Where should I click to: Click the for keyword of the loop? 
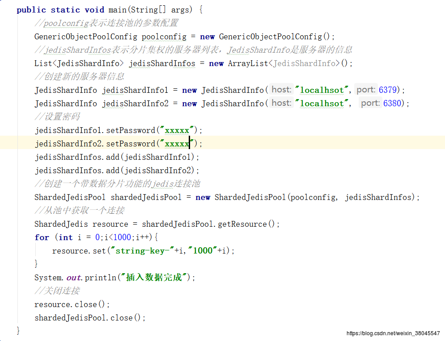[42, 237]
